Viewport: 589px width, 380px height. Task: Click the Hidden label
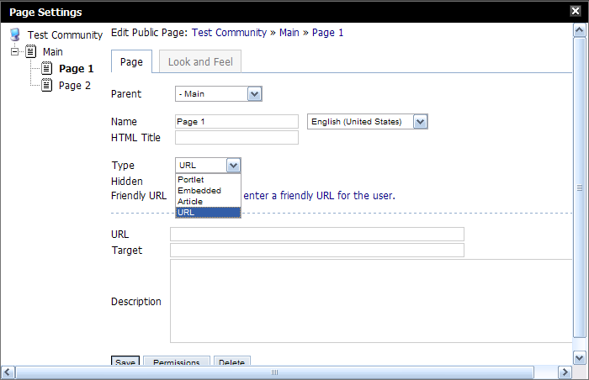[x=127, y=182]
